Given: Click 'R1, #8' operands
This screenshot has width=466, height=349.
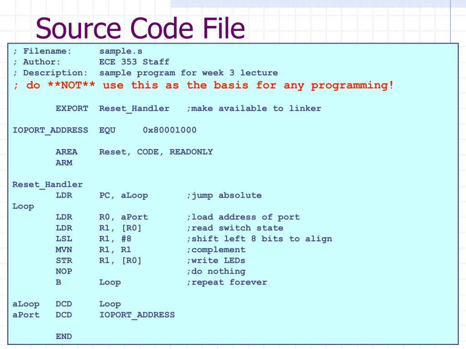Looking at the screenshot, I should coord(115,239).
